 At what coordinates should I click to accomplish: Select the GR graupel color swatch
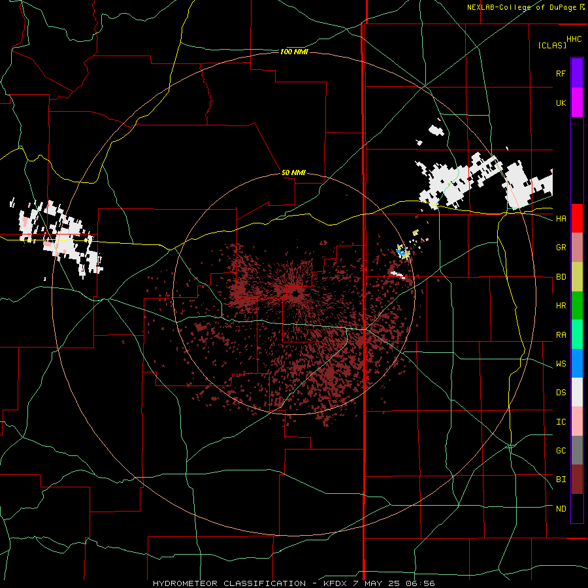click(577, 248)
